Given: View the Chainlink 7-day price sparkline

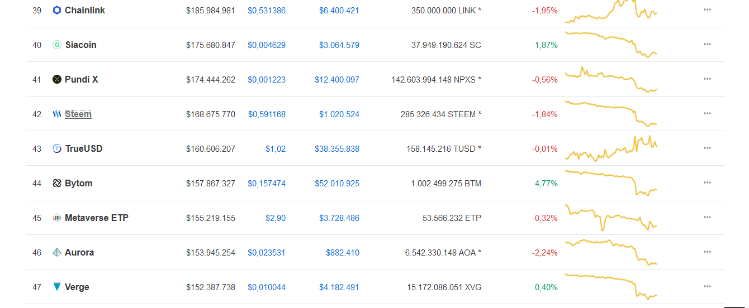Looking at the screenshot, I should click(x=611, y=11).
